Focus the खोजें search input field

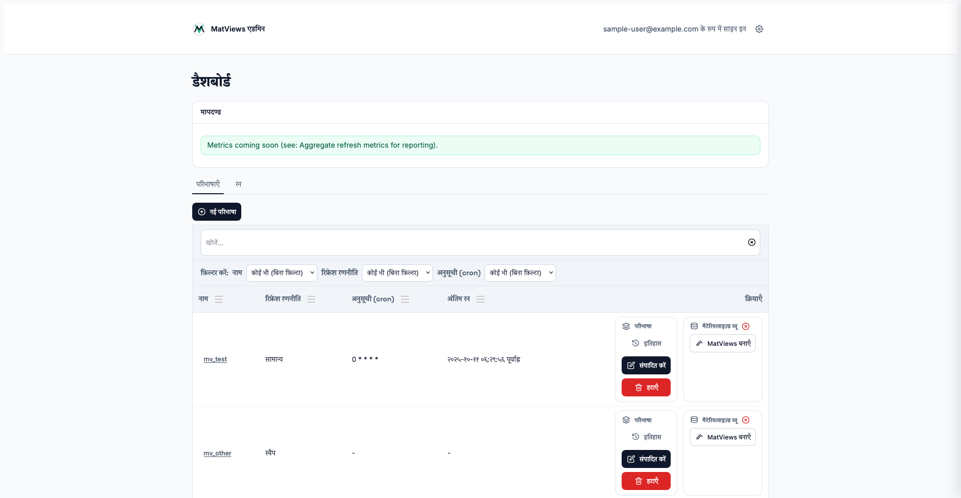point(470,242)
